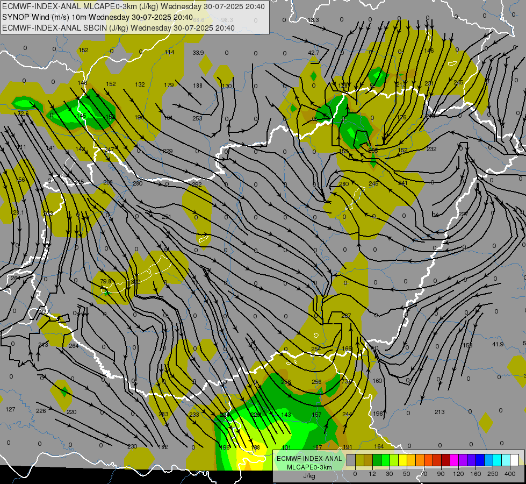Viewport: 526px width, 484px height.
Task: Click the J/kg unit label in legend
Action: (309, 476)
